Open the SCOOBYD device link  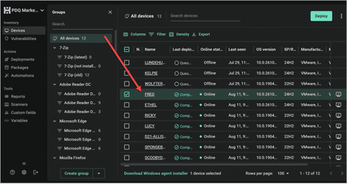(155, 158)
